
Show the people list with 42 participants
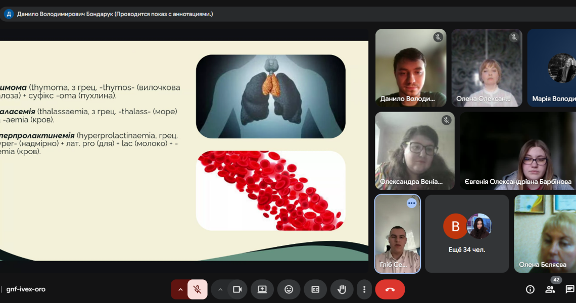tap(550, 289)
